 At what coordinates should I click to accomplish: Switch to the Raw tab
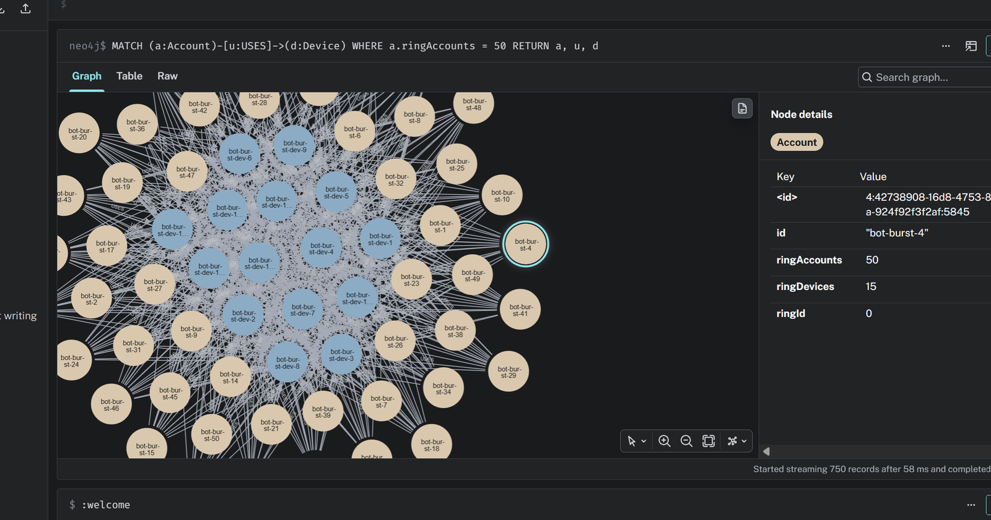167,76
